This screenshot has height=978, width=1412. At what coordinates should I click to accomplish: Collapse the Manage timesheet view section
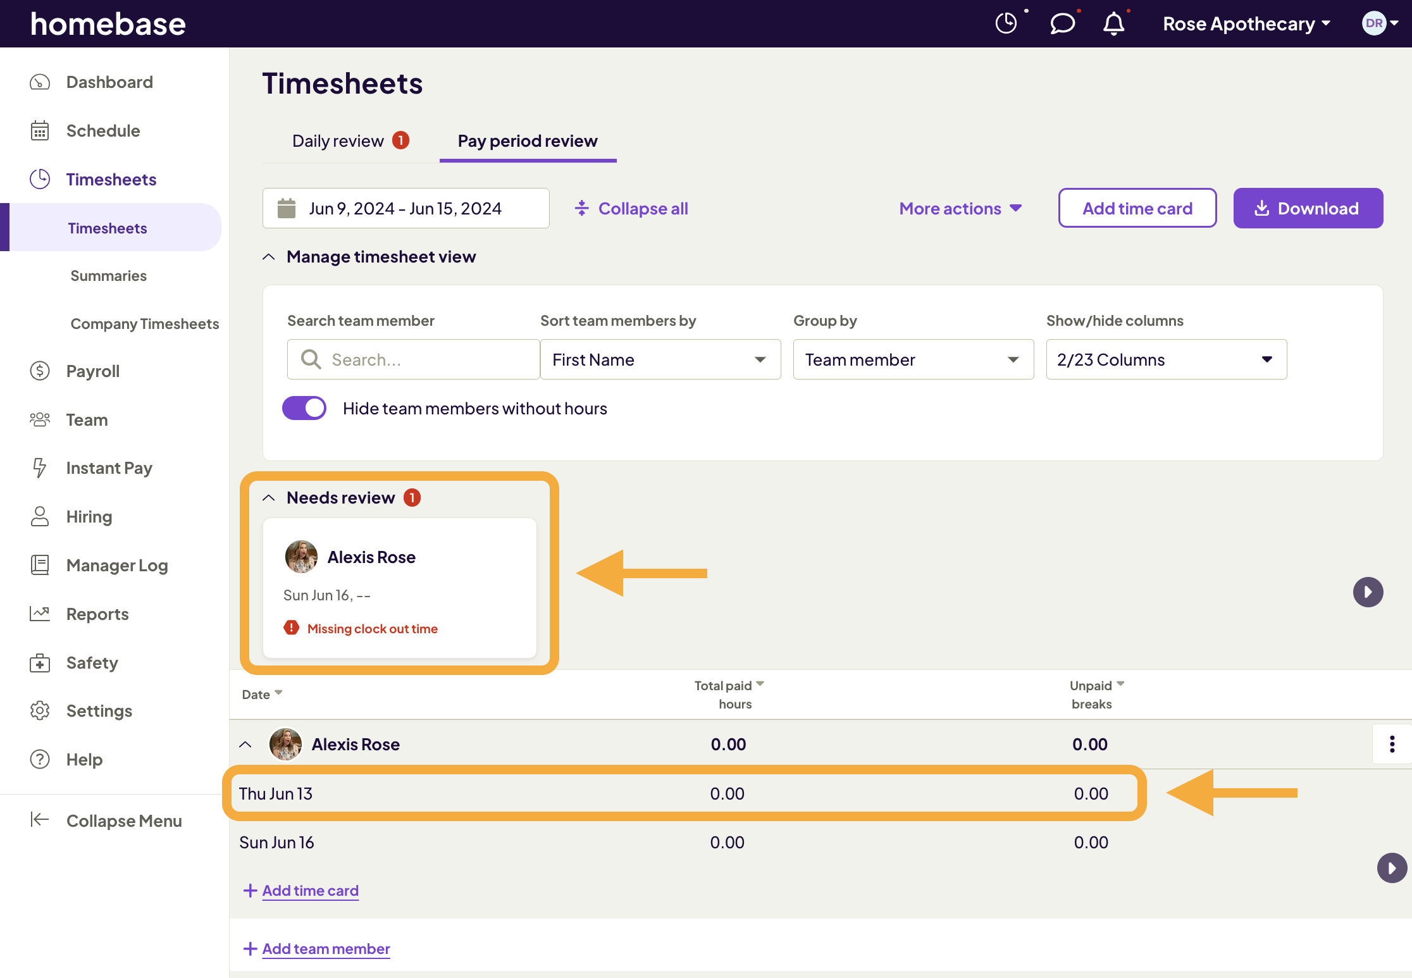tap(269, 257)
